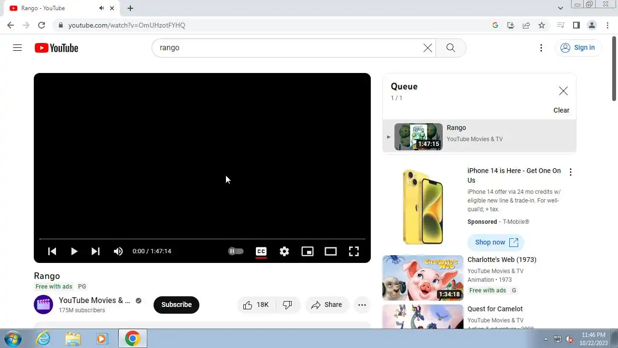Click the Sign in button
This screenshot has width=618, height=348.
(x=577, y=47)
